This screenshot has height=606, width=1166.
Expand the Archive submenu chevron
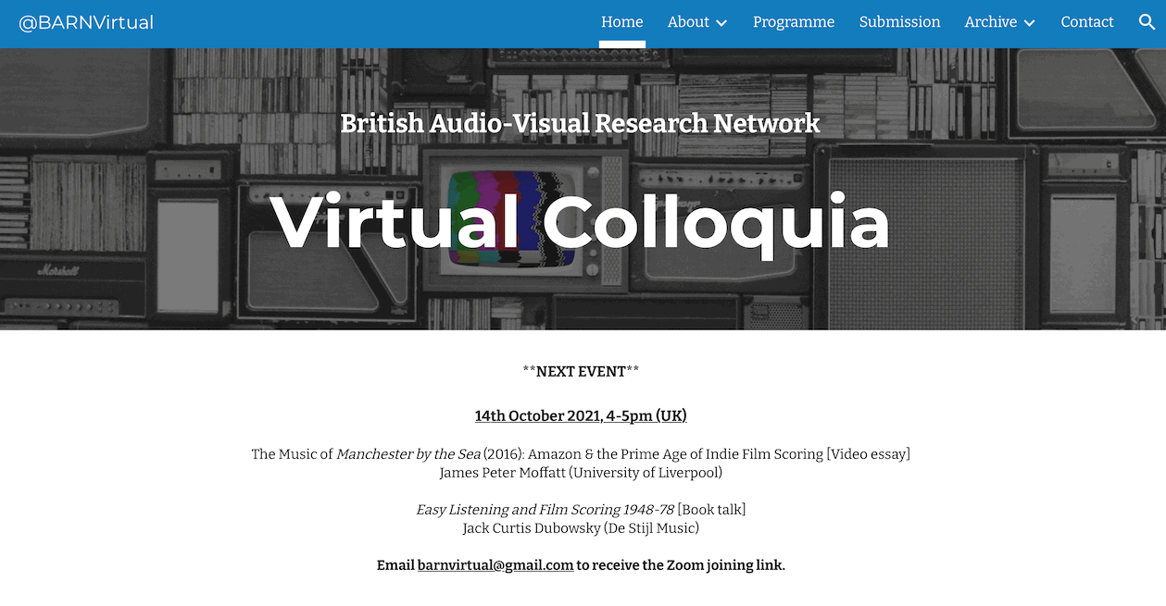point(1029,23)
